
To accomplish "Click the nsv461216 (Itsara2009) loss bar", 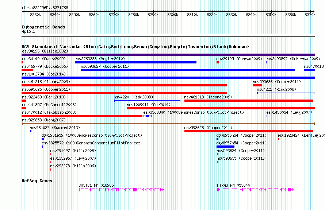I will (125, 85).
